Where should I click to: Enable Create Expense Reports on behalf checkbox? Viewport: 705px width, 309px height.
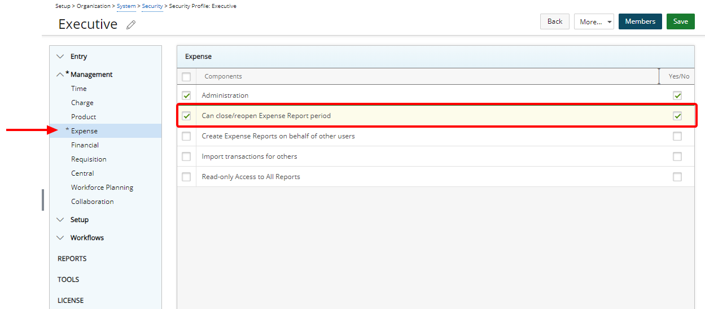(677, 136)
